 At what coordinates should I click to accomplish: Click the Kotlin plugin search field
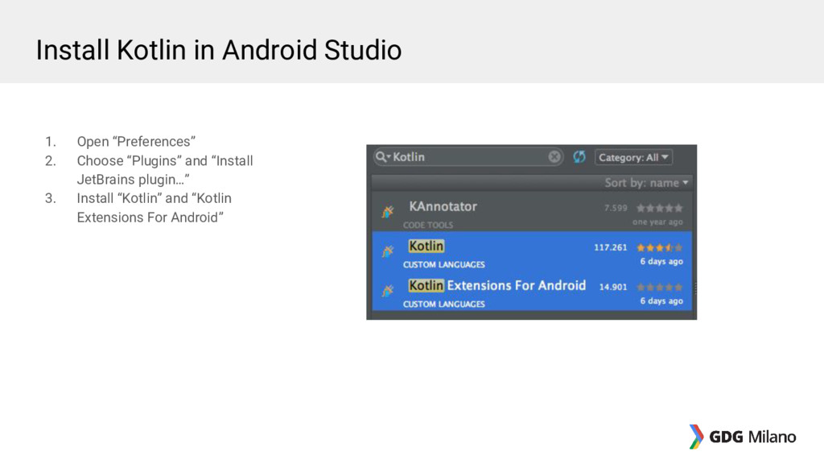(468, 157)
